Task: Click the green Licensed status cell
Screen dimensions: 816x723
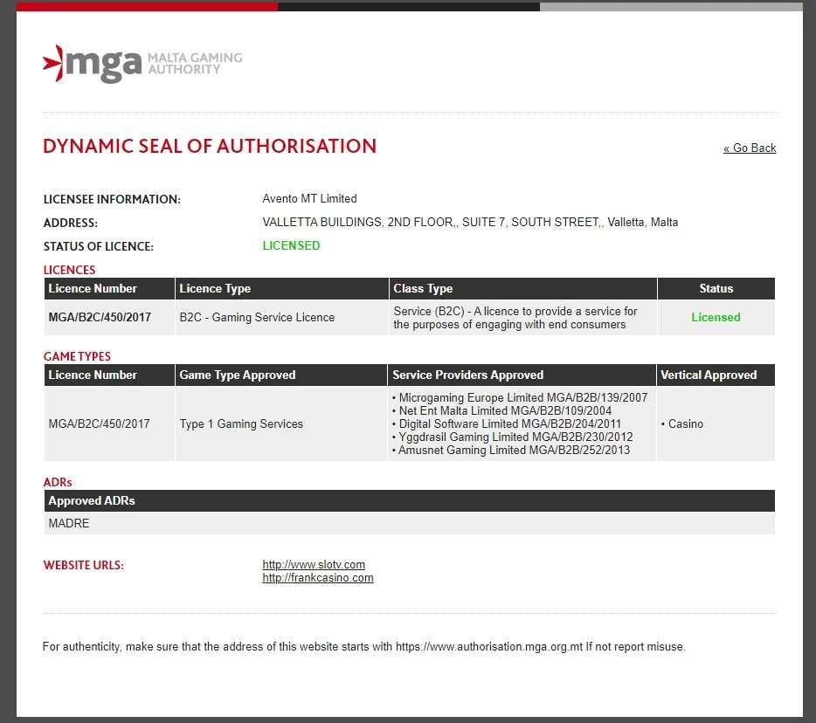Action: [x=716, y=317]
